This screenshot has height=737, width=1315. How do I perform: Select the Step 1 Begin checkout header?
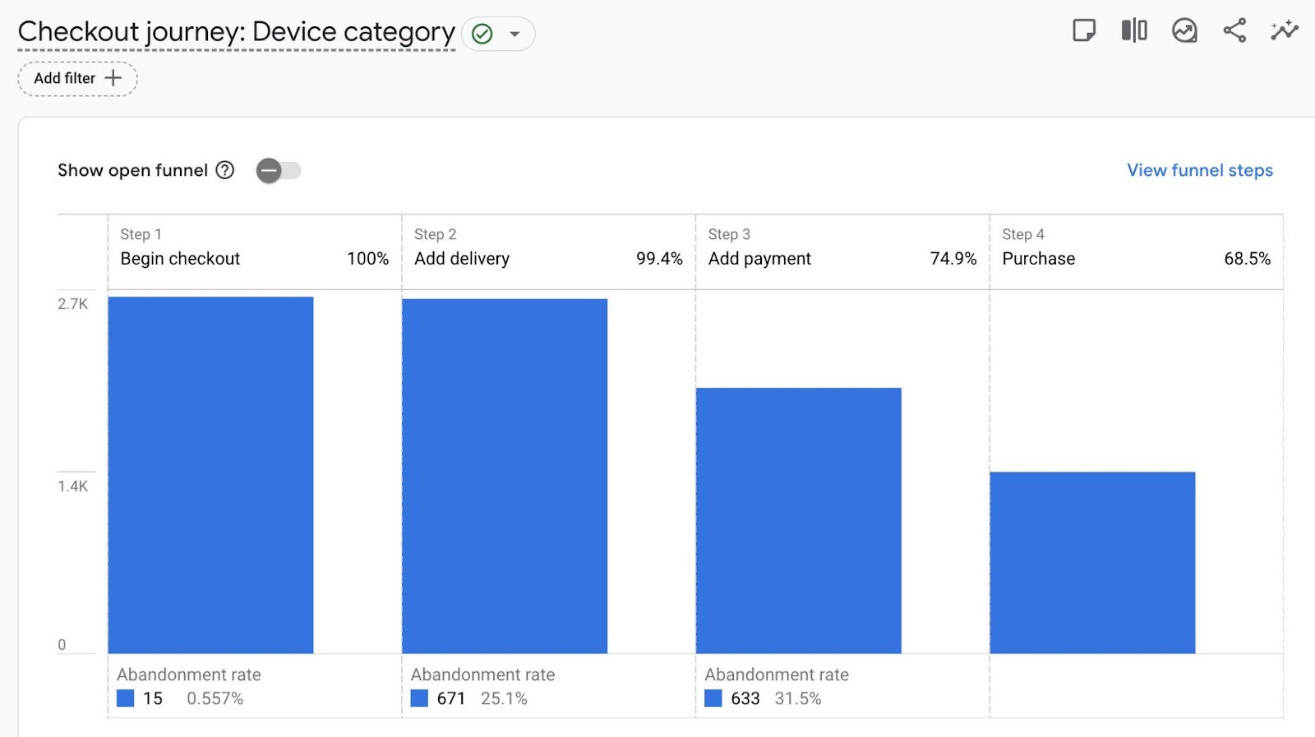(x=254, y=247)
